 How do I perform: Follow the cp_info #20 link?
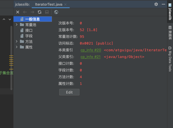pyautogui.click(x=91, y=50)
